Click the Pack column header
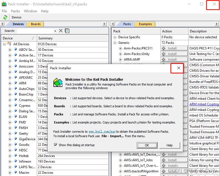Viewport: 220px width, 176px height. [136, 31]
